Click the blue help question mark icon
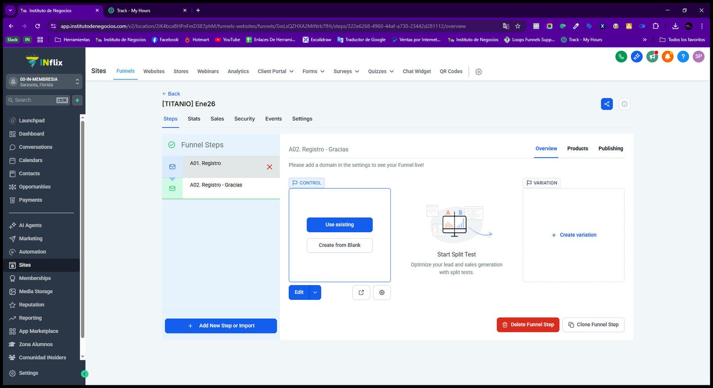This screenshot has height=388, width=713. point(683,57)
